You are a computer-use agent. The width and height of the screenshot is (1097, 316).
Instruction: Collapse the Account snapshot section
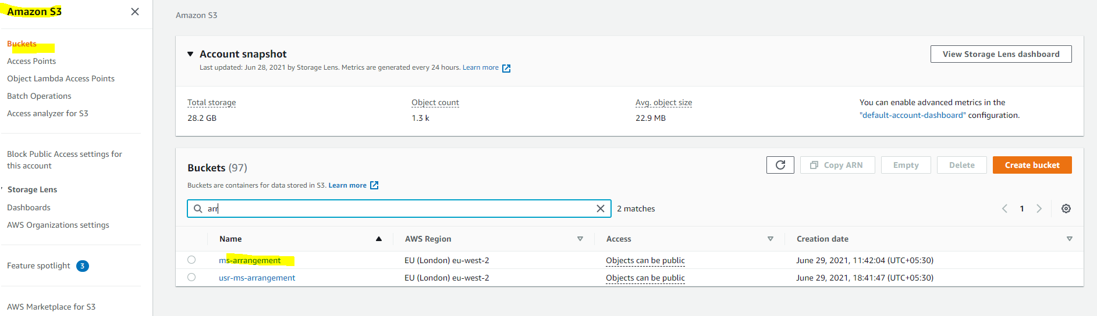pyautogui.click(x=190, y=54)
